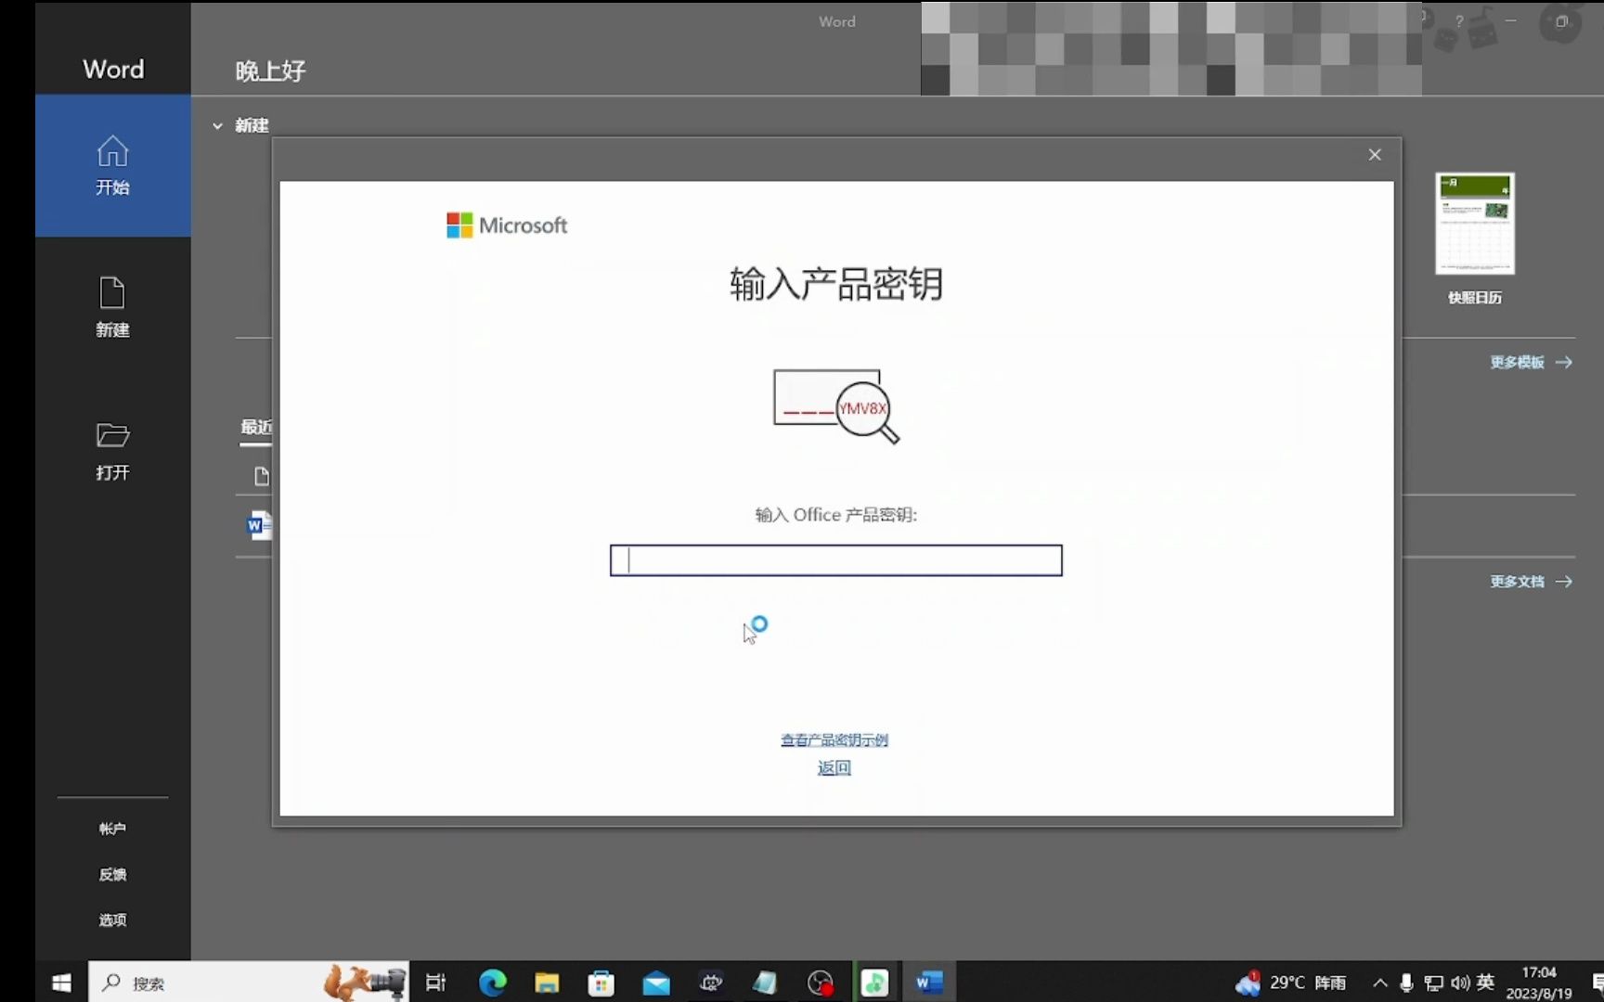Open File Explorer on the taskbar
The width and height of the screenshot is (1604, 1002).
pyautogui.click(x=546, y=983)
